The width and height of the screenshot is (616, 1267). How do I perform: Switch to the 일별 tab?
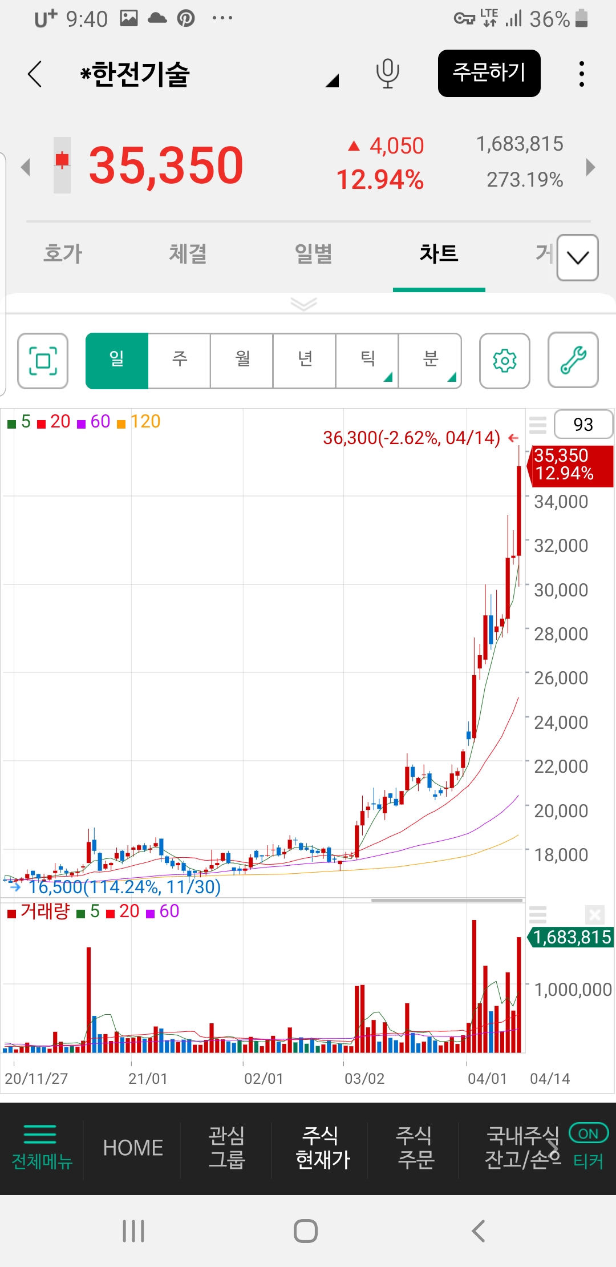tap(313, 253)
